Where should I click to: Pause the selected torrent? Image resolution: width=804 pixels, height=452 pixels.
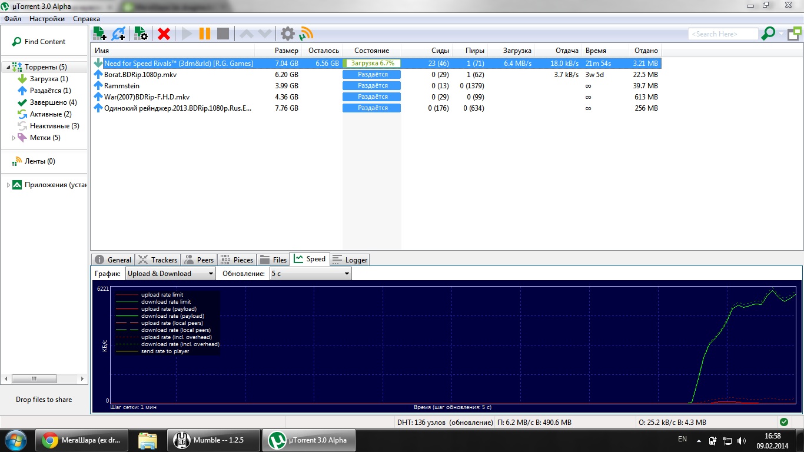pos(205,34)
